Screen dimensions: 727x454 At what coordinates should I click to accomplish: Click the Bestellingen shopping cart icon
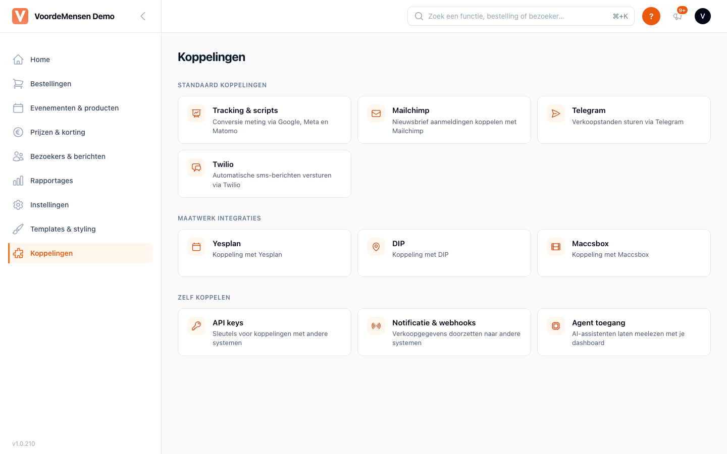point(18,84)
